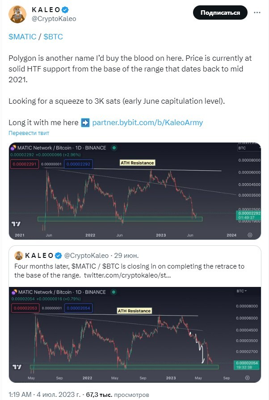Click the TradingView logo in bottom chart
Screen dimensions: 269x400
click(17, 367)
